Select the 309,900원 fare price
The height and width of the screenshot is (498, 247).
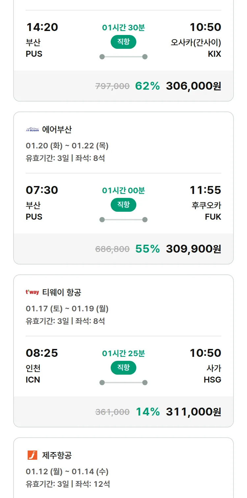pos(193,249)
